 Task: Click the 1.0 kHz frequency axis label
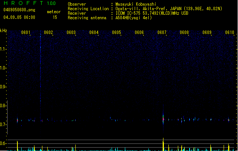(3, 68)
